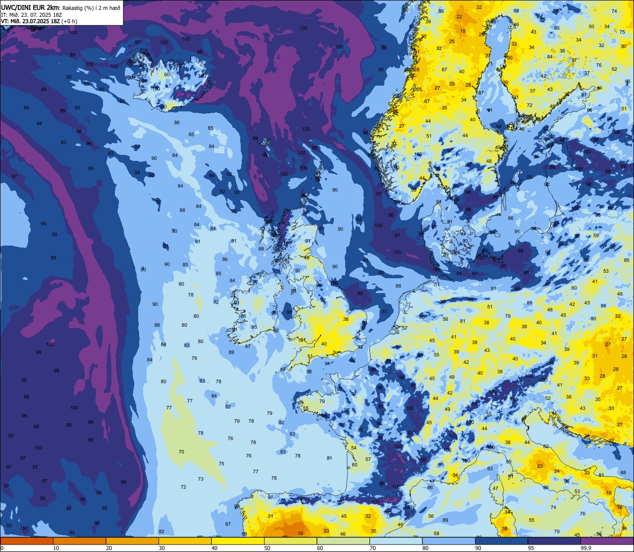Viewport: 634px width, 552px height.
Task: Click the "Rakastig (%) í 2 m hæð" label
Action: (90, 7)
